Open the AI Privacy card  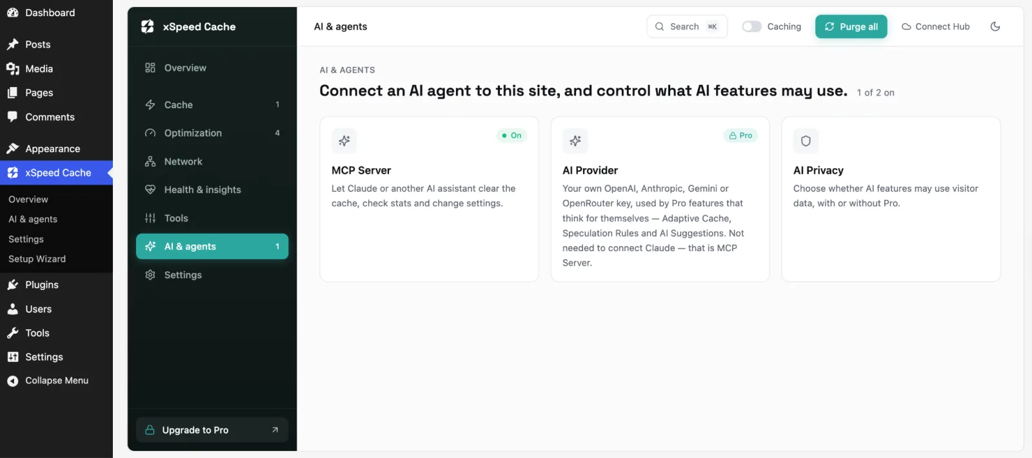pos(891,199)
